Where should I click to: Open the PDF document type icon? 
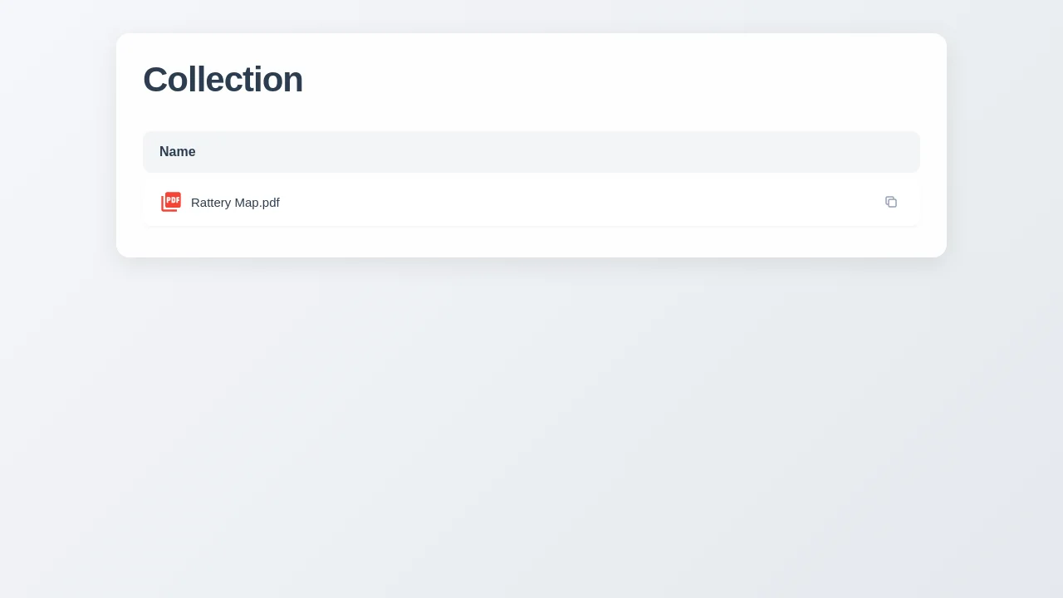coord(171,202)
